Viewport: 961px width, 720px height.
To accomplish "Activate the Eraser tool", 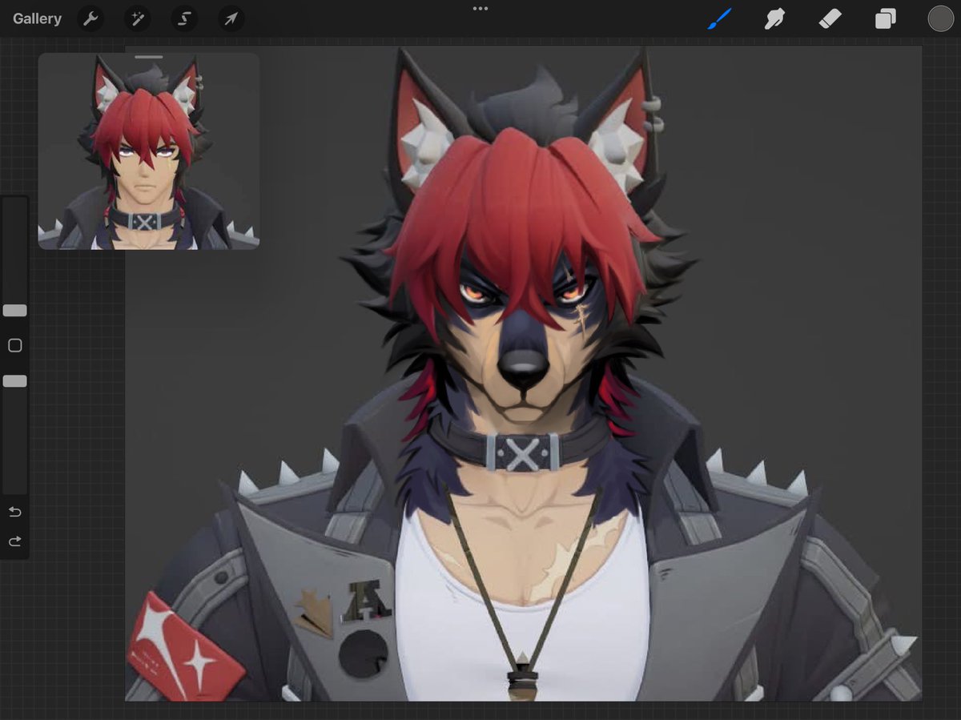I will 829,18.
